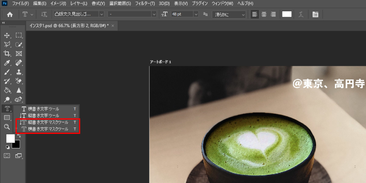Select the Eraser tool

(x=19, y=81)
